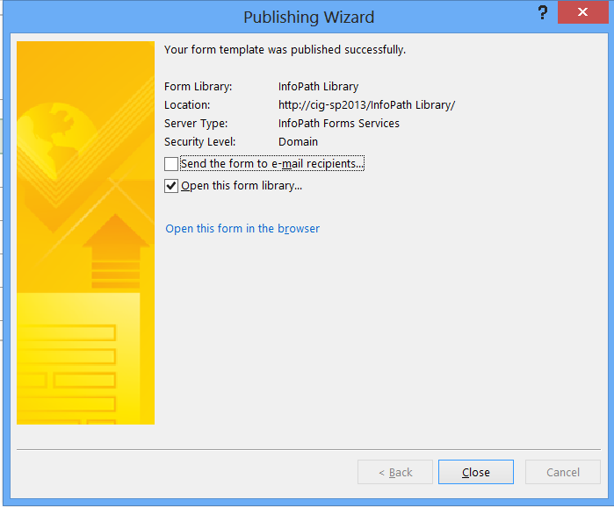Click the Server Type: label

pyautogui.click(x=196, y=124)
